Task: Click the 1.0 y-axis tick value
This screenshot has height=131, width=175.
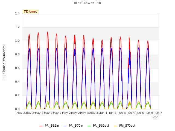Action: point(17,41)
